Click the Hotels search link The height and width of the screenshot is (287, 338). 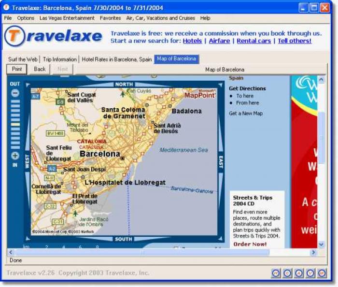pyautogui.click(x=192, y=41)
